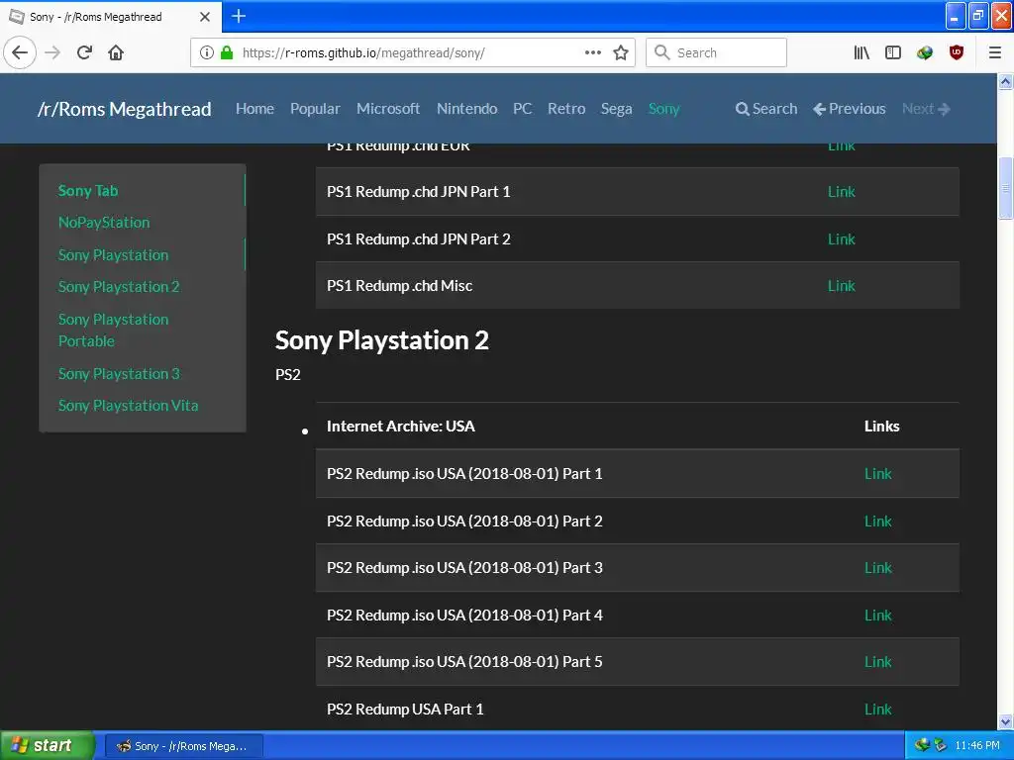Screen dimensions: 1014x760
Task: Jump to Sony Playstation sidebar link
Action: 113,254
